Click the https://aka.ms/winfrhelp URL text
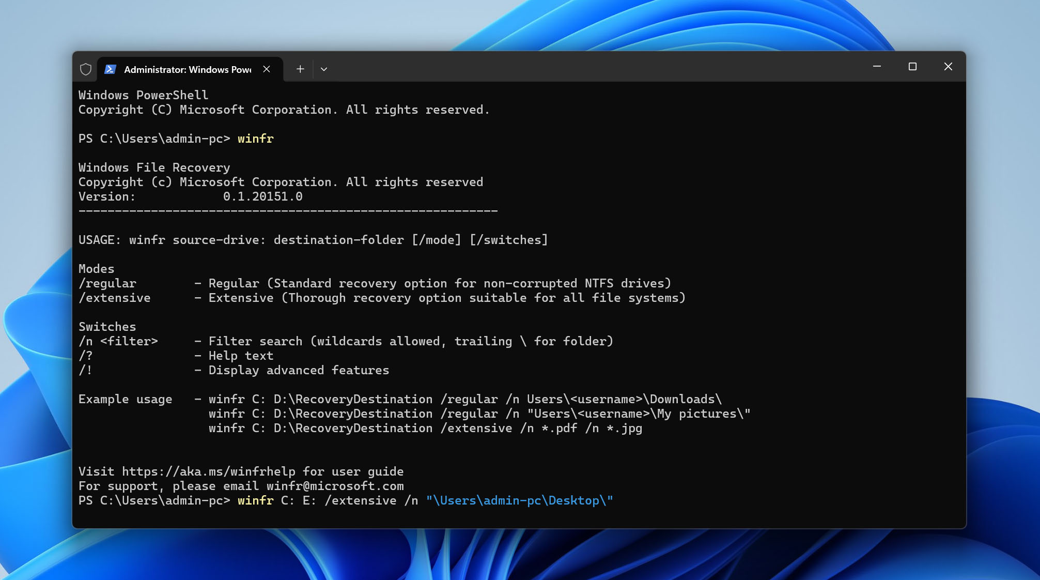This screenshot has height=580, width=1040. tap(209, 471)
